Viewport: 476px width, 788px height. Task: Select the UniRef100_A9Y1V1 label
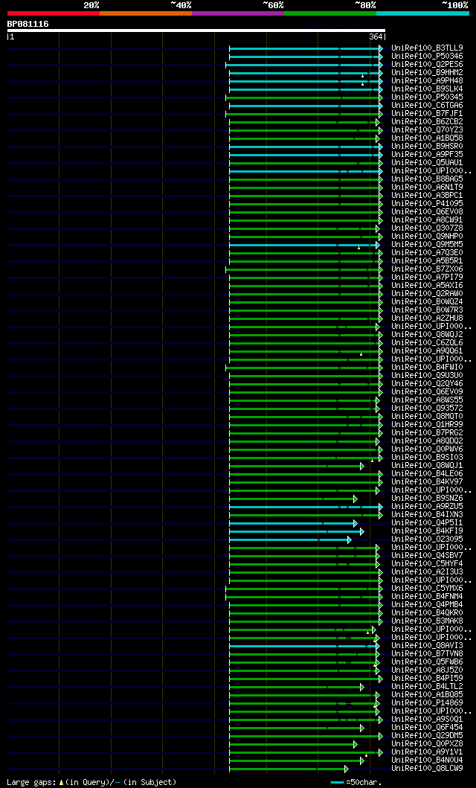428,752
